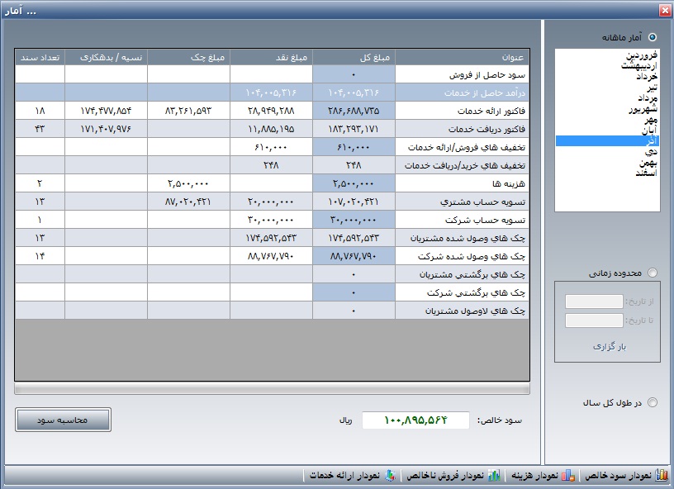The image size is (674, 489).
Task: Click the to-date (تا تاریخ) input field
Action: (x=594, y=320)
